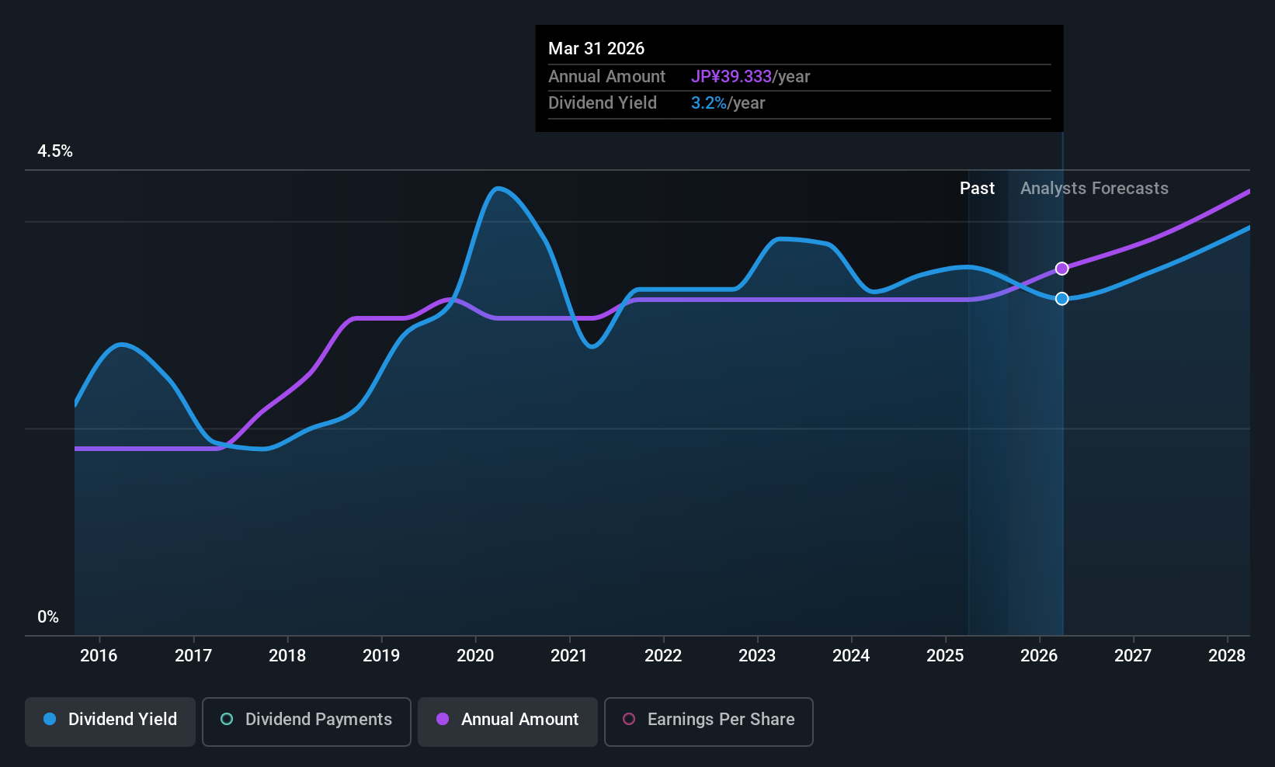Click the 4.5% y-axis label

pyautogui.click(x=55, y=151)
